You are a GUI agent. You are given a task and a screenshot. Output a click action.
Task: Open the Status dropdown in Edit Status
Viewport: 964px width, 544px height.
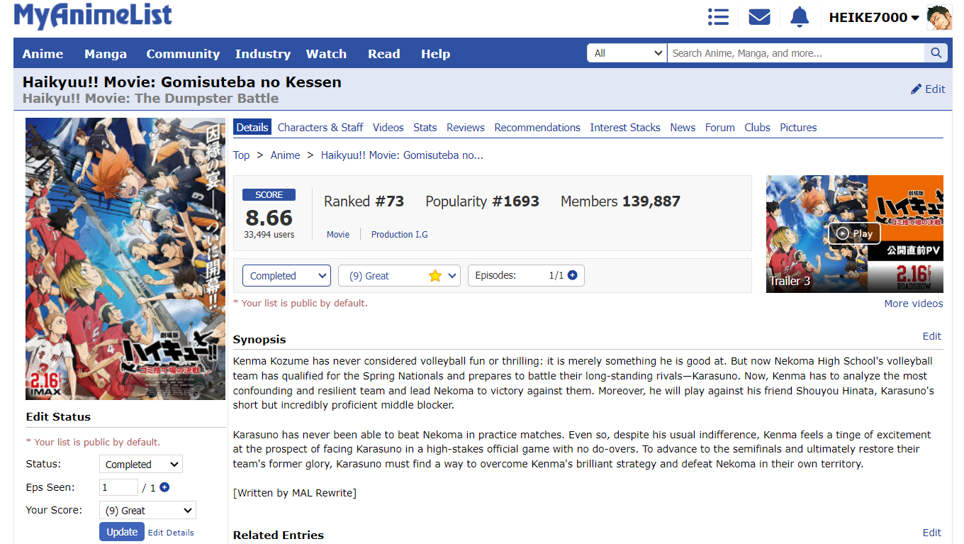[141, 465]
